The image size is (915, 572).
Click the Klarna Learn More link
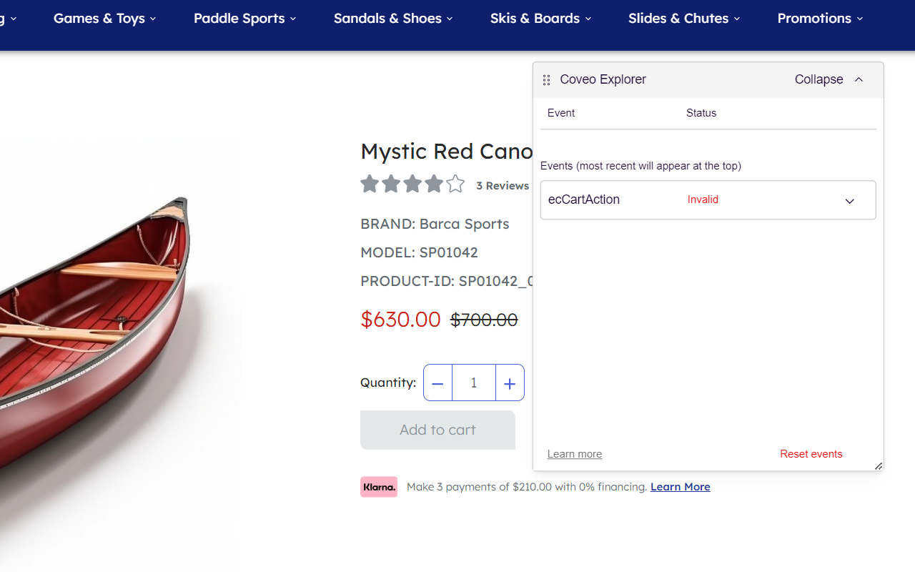pyautogui.click(x=680, y=487)
